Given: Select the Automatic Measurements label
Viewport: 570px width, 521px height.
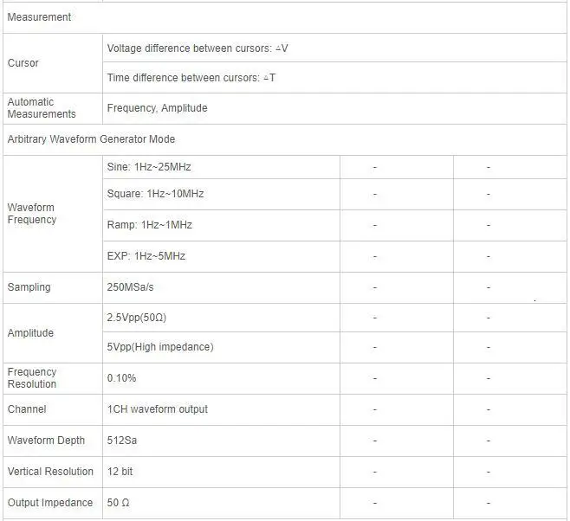Looking at the screenshot, I should (x=42, y=108).
